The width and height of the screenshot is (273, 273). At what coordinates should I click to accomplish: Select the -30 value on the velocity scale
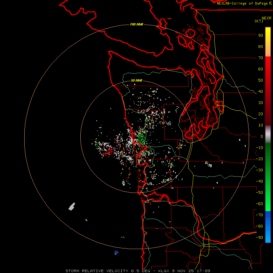pos(259,170)
